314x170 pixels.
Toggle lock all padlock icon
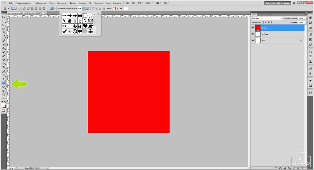(272, 22)
